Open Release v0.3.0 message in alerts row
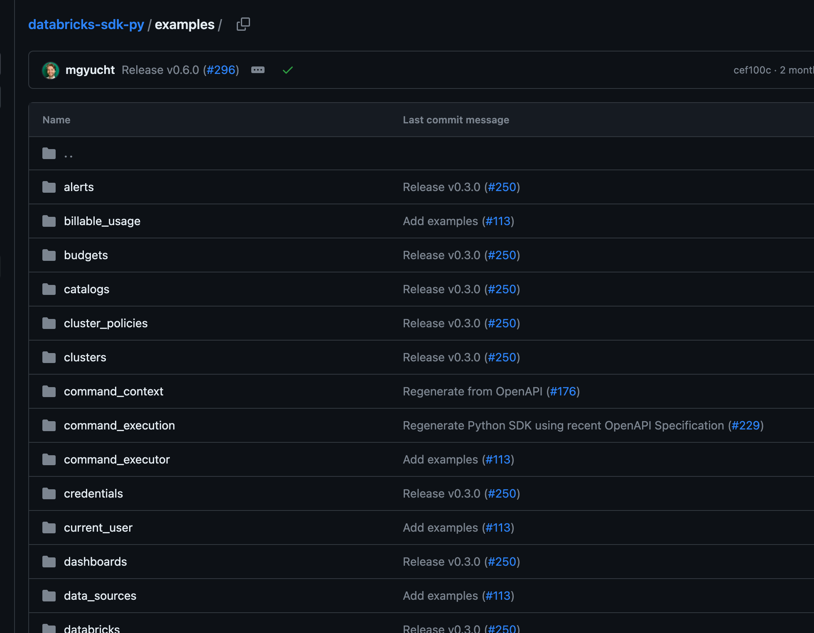 click(x=441, y=187)
